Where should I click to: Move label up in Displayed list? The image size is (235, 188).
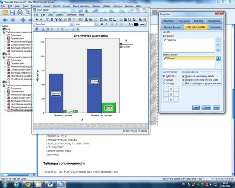218,40
